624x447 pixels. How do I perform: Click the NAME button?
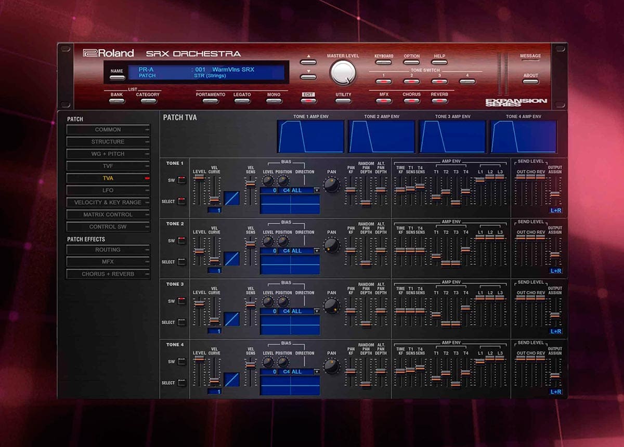pyautogui.click(x=117, y=77)
